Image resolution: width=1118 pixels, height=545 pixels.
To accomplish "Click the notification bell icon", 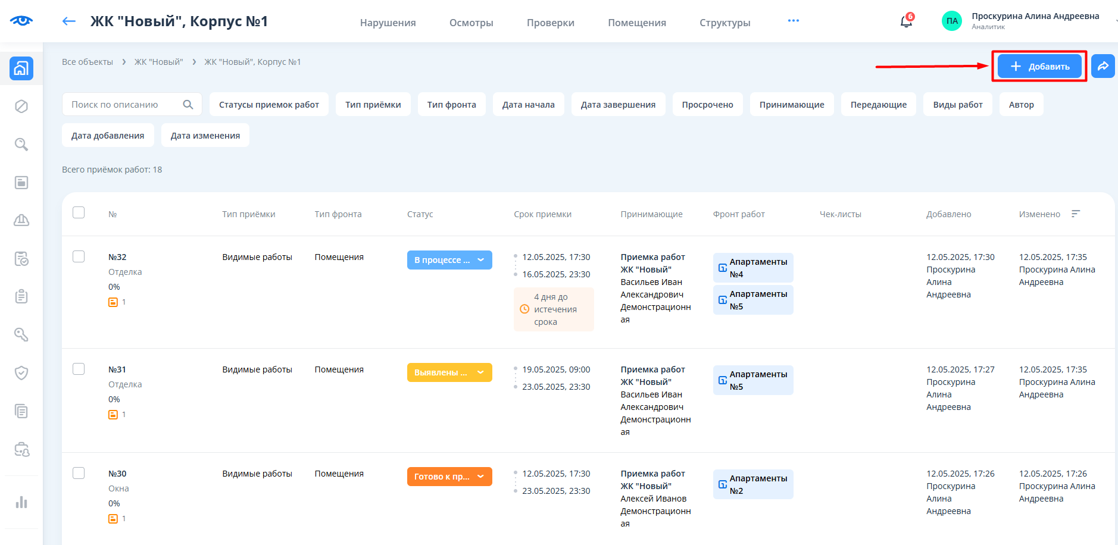I will tap(905, 22).
